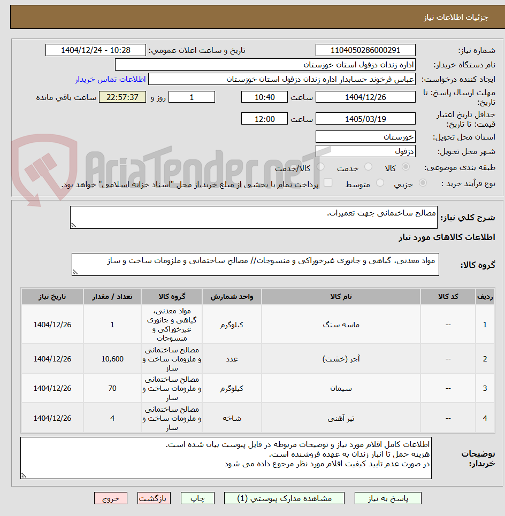Select the متوسط purchase type radio
The image size is (505, 516).
[380, 183]
